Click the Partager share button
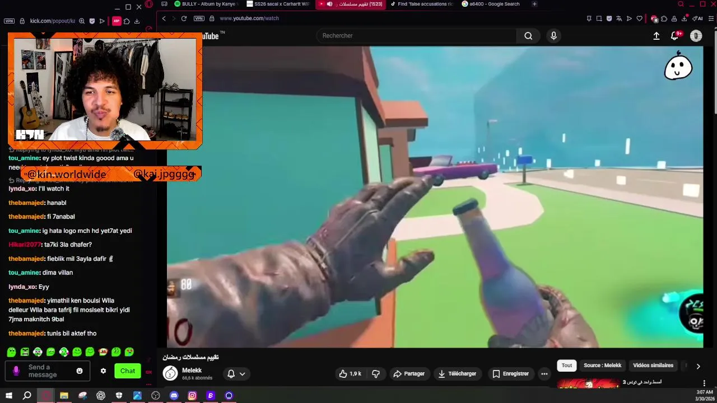This screenshot has width=717, height=403. (409, 374)
